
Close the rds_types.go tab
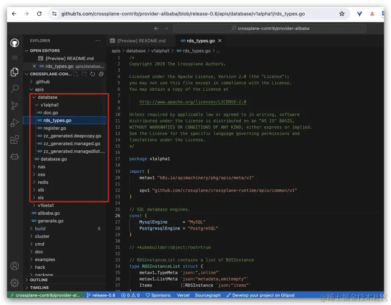pos(219,41)
